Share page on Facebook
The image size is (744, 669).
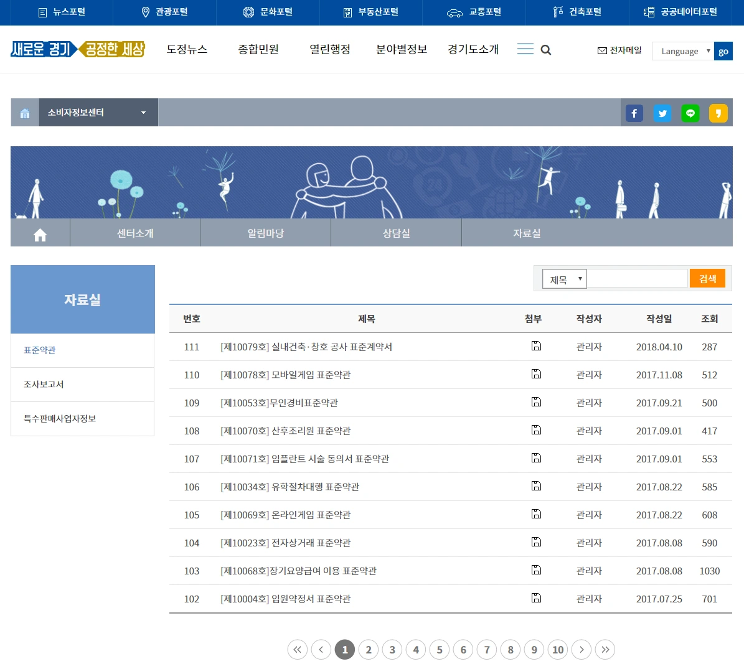pos(634,113)
